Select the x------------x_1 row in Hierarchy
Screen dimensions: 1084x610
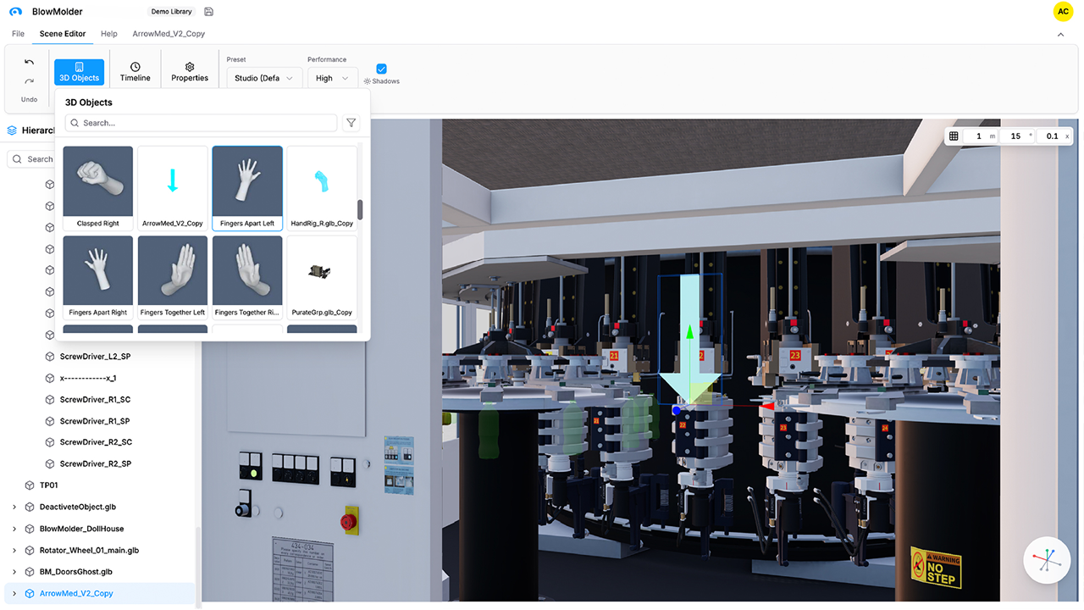[x=100, y=378]
